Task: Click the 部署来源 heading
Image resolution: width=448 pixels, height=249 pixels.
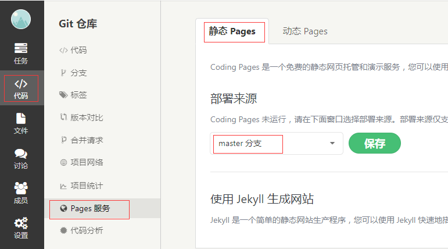Action: (x=234, y=99)
